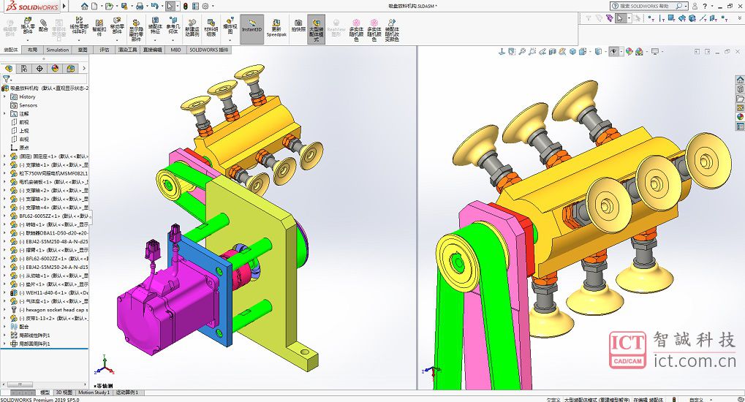Click the Open file folder icon
Screen dimensions: 745x402
109,6
